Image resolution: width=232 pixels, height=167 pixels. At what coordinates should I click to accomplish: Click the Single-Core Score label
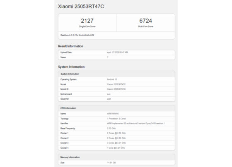tap(87, 26)
